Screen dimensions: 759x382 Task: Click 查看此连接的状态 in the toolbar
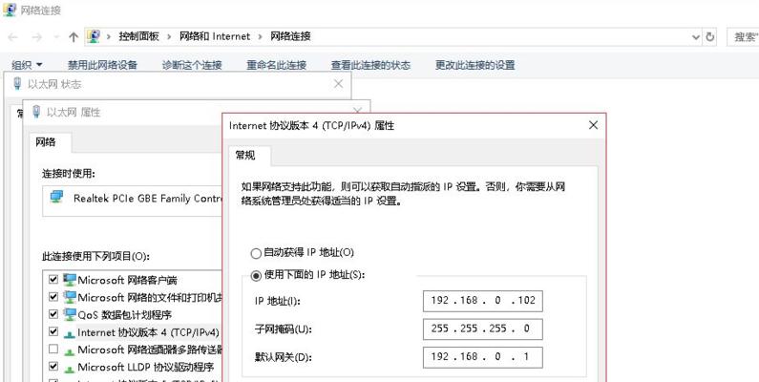click(x=370, y=64)
